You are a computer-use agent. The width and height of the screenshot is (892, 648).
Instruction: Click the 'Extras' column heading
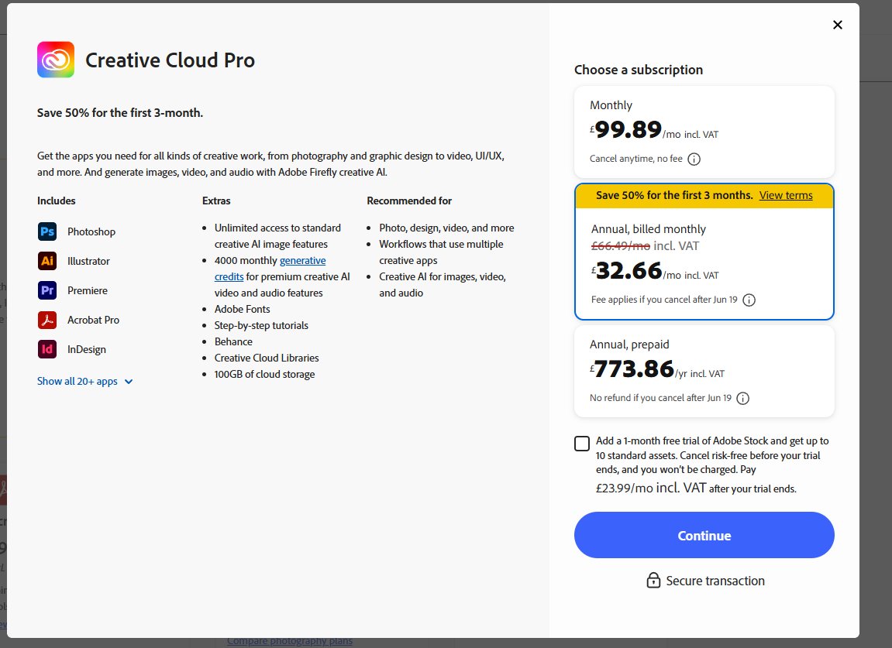click(x=216, y=201)
